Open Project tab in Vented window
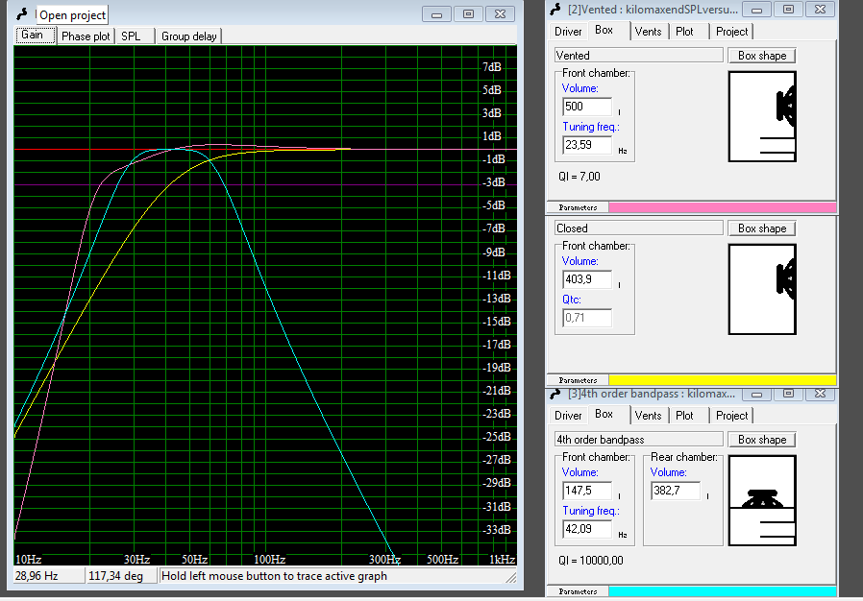 (x=731, y=32)
